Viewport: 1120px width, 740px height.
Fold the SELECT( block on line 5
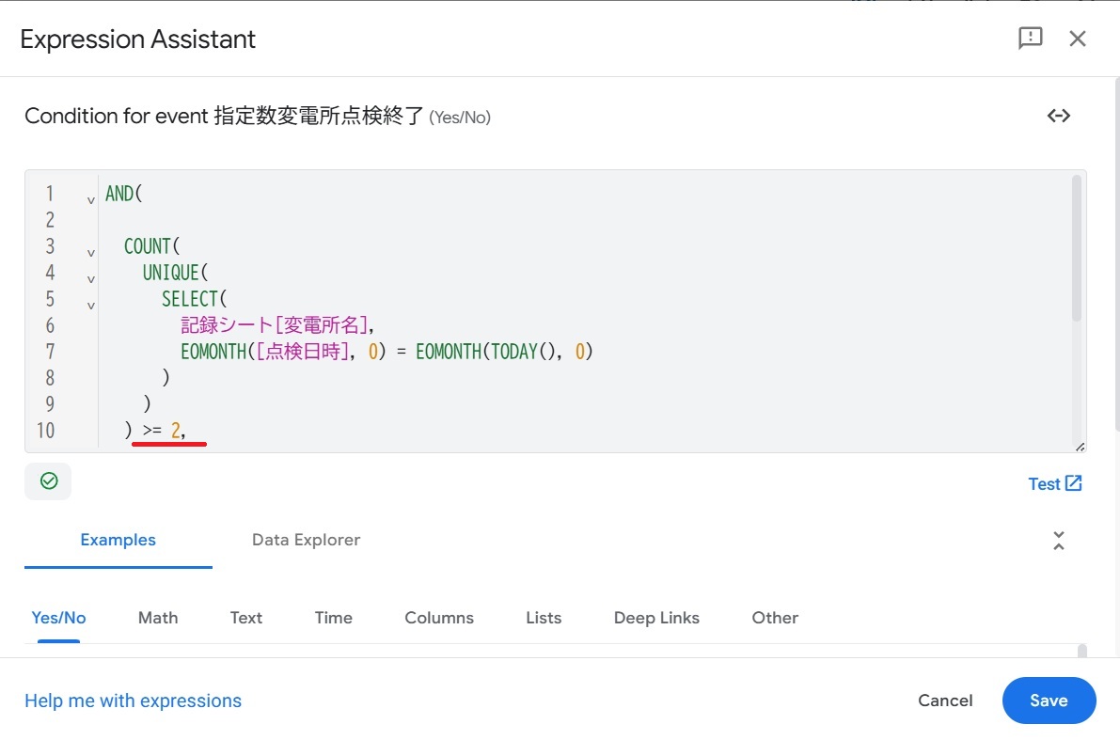pyautogui.click(x=91, y=306)
